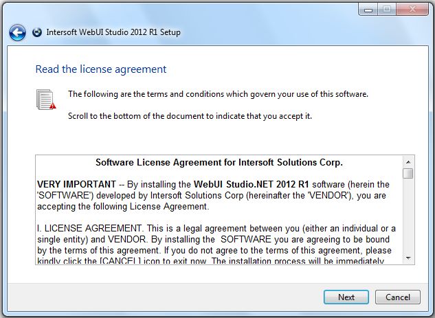Image resolution: width=435 pixels, height=318 pixels.
Task: Click the 'Software License Agreement' title in the license box
Action: pyautogui.click(x=219, y=163)
